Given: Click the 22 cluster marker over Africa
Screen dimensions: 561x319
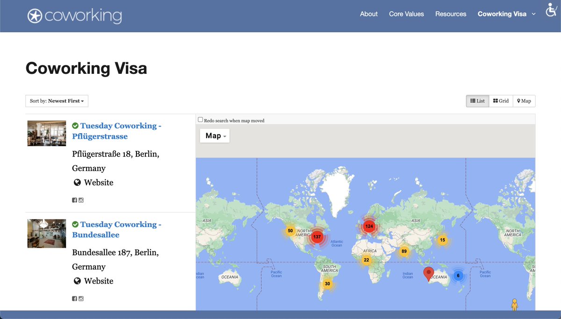Looking at the screenshot, I should point(366,260).
